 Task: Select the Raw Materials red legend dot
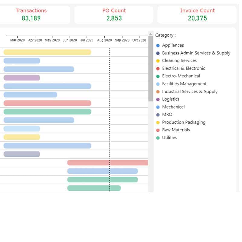[158, 130]
